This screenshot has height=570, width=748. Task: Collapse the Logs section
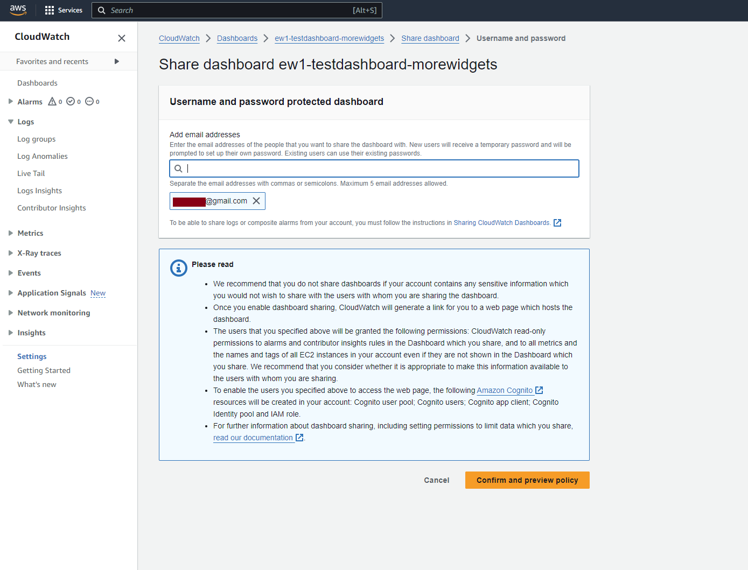[11, 122]
